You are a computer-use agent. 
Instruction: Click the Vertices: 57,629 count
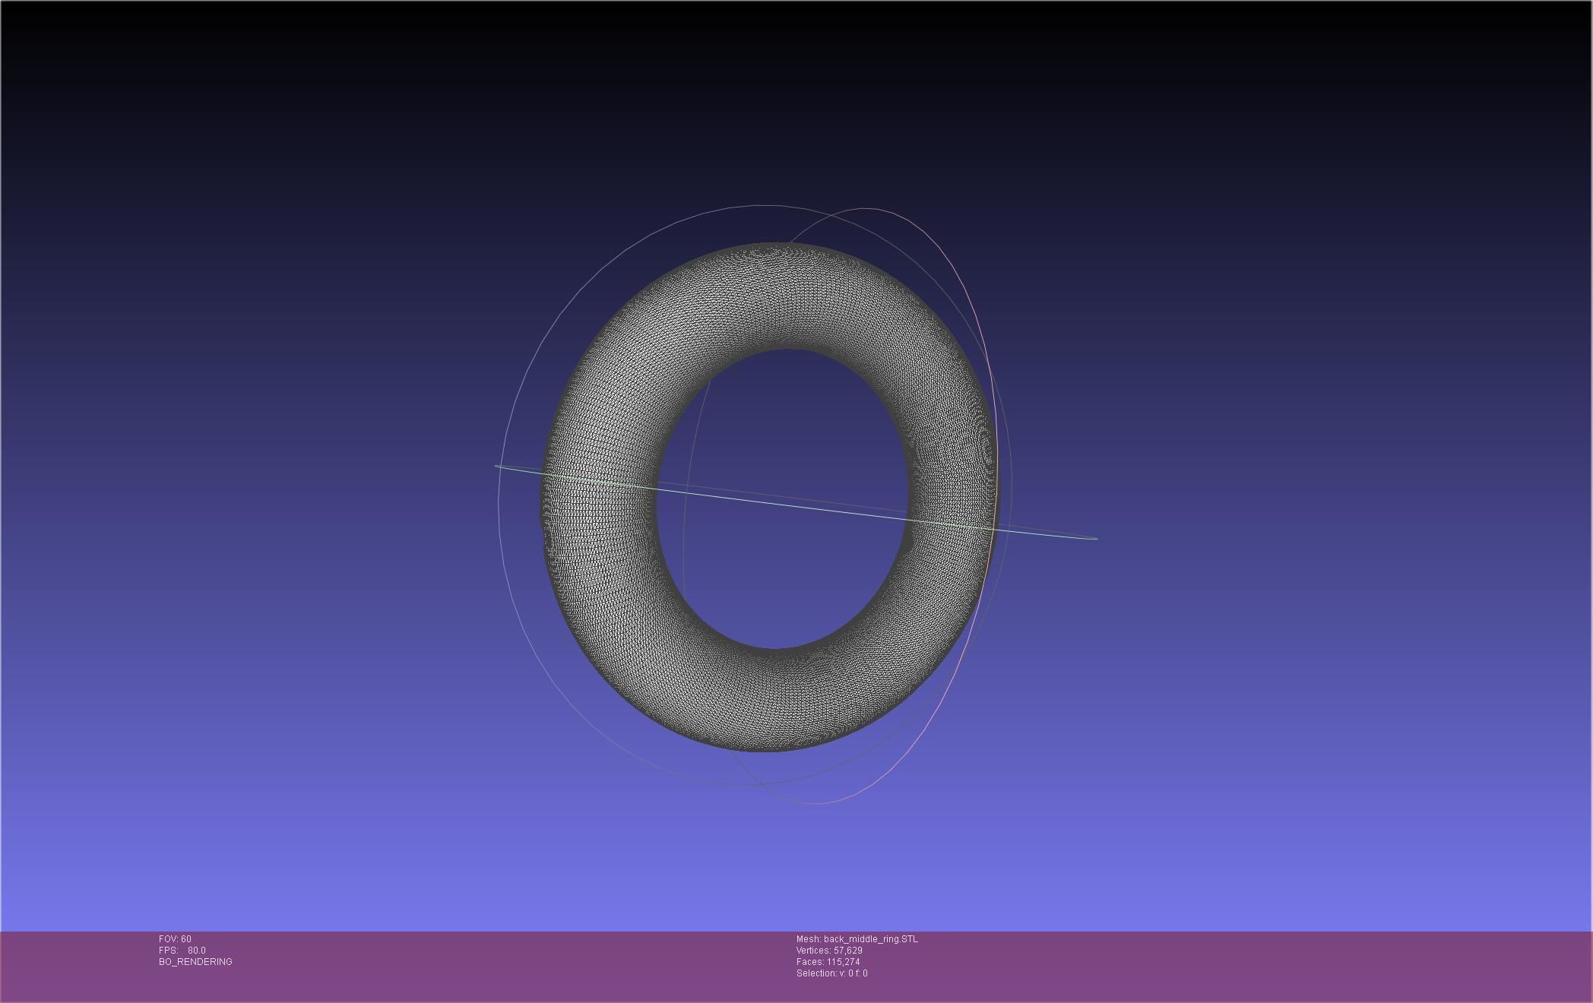828,951
